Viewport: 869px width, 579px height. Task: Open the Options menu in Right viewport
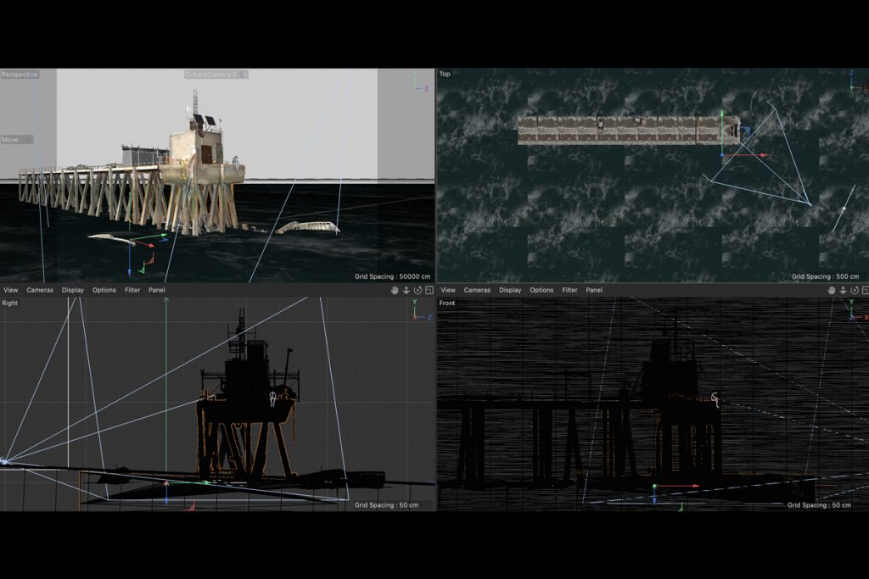pyautogui.click(x=104, y=290)
